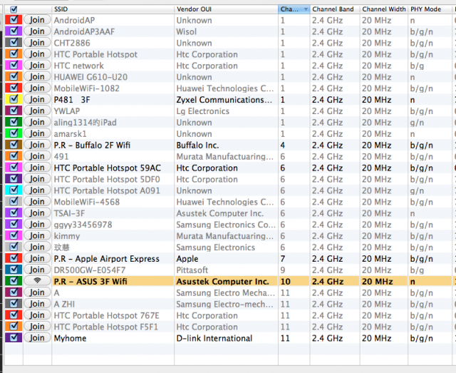Image resolution: width=456 pixels, height=373 pixels.
Task: Click the Buffalo Inc. vendor cell
Action: coord(197,145)
